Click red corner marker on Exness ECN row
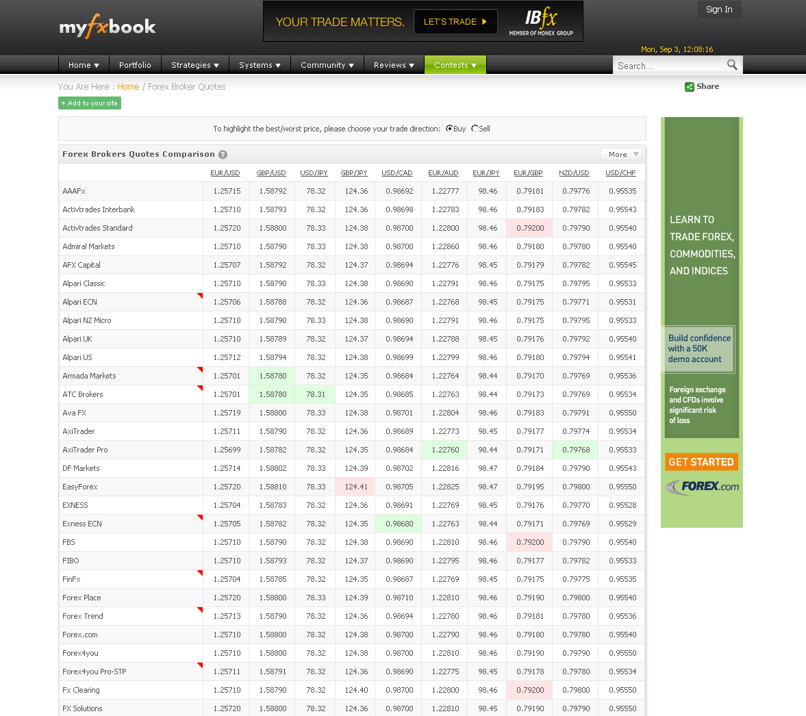 coord(200,517)
